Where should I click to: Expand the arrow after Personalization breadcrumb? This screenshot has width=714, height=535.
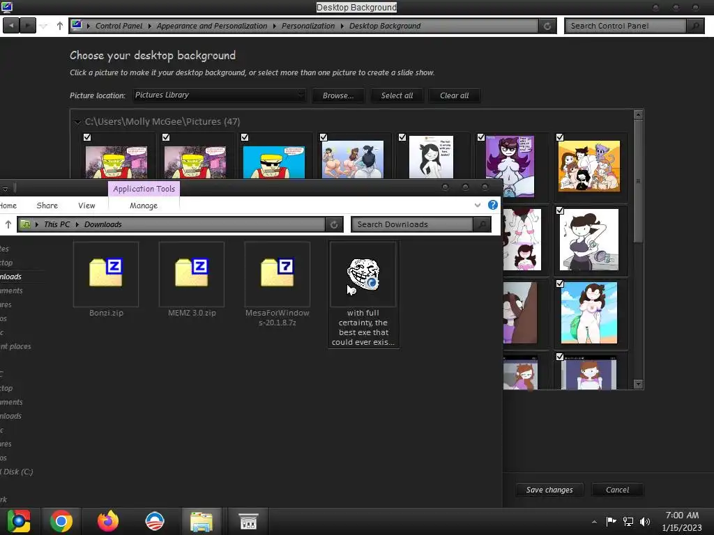(342, 26)
